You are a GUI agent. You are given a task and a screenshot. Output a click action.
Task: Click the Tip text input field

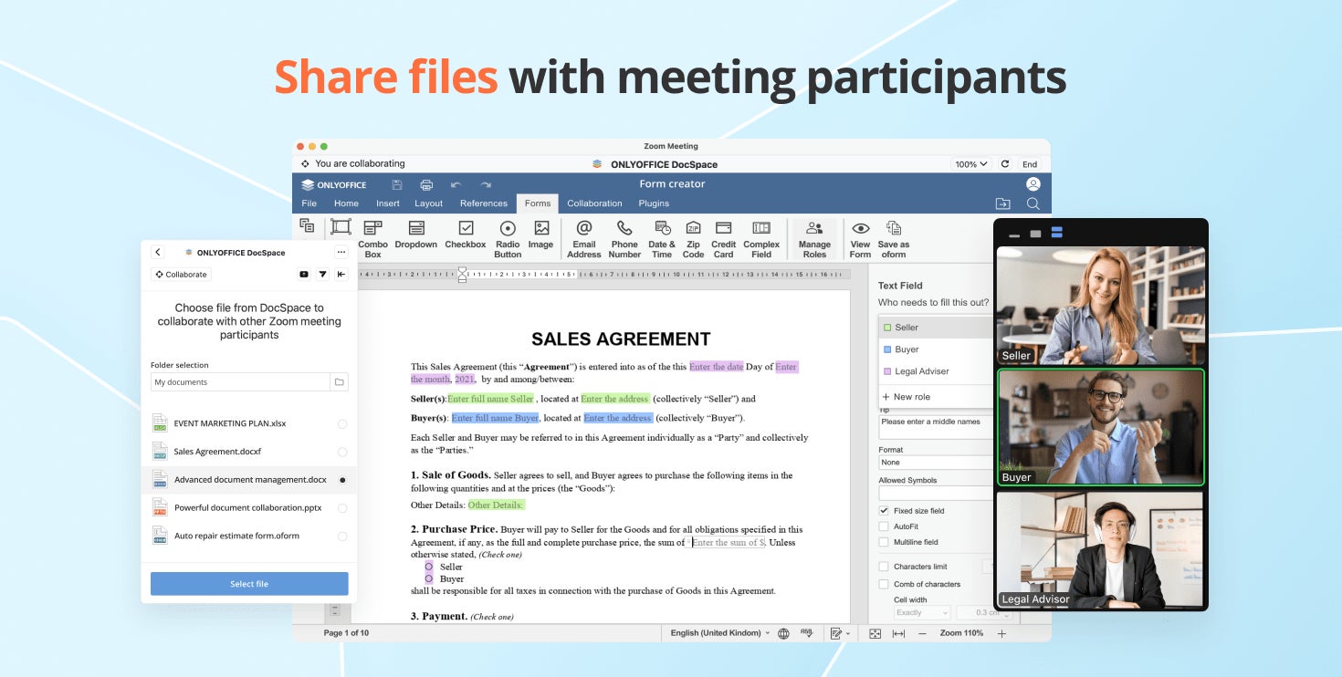(936, 428)
